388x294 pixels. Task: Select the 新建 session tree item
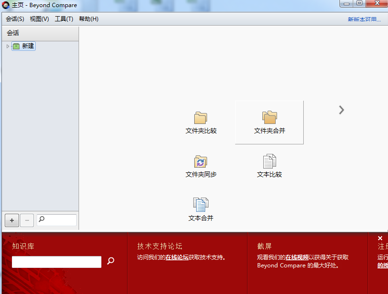click(24, 46)
